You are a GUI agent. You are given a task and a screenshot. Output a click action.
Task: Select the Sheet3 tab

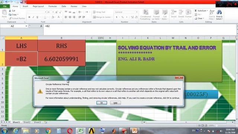[x=37, y=122]
